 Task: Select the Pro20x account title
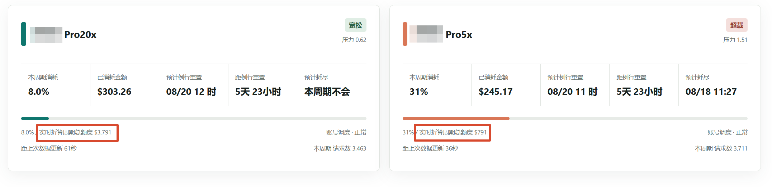80,35
